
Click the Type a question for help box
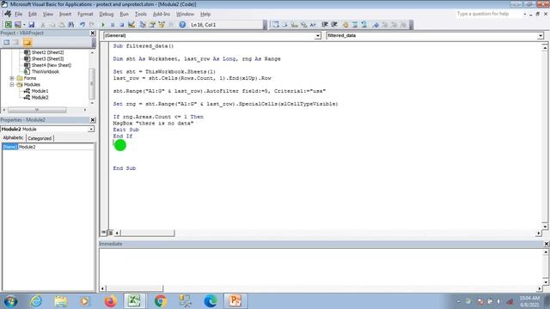click(489, 14)
